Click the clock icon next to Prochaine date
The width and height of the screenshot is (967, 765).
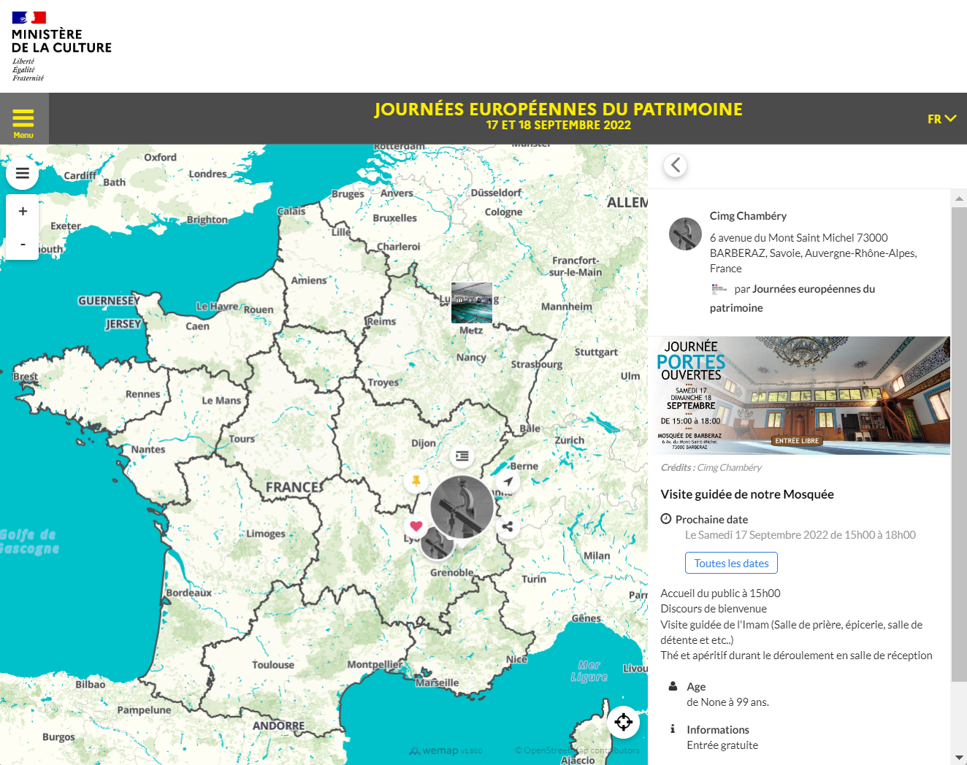click(x=666, y=519)
